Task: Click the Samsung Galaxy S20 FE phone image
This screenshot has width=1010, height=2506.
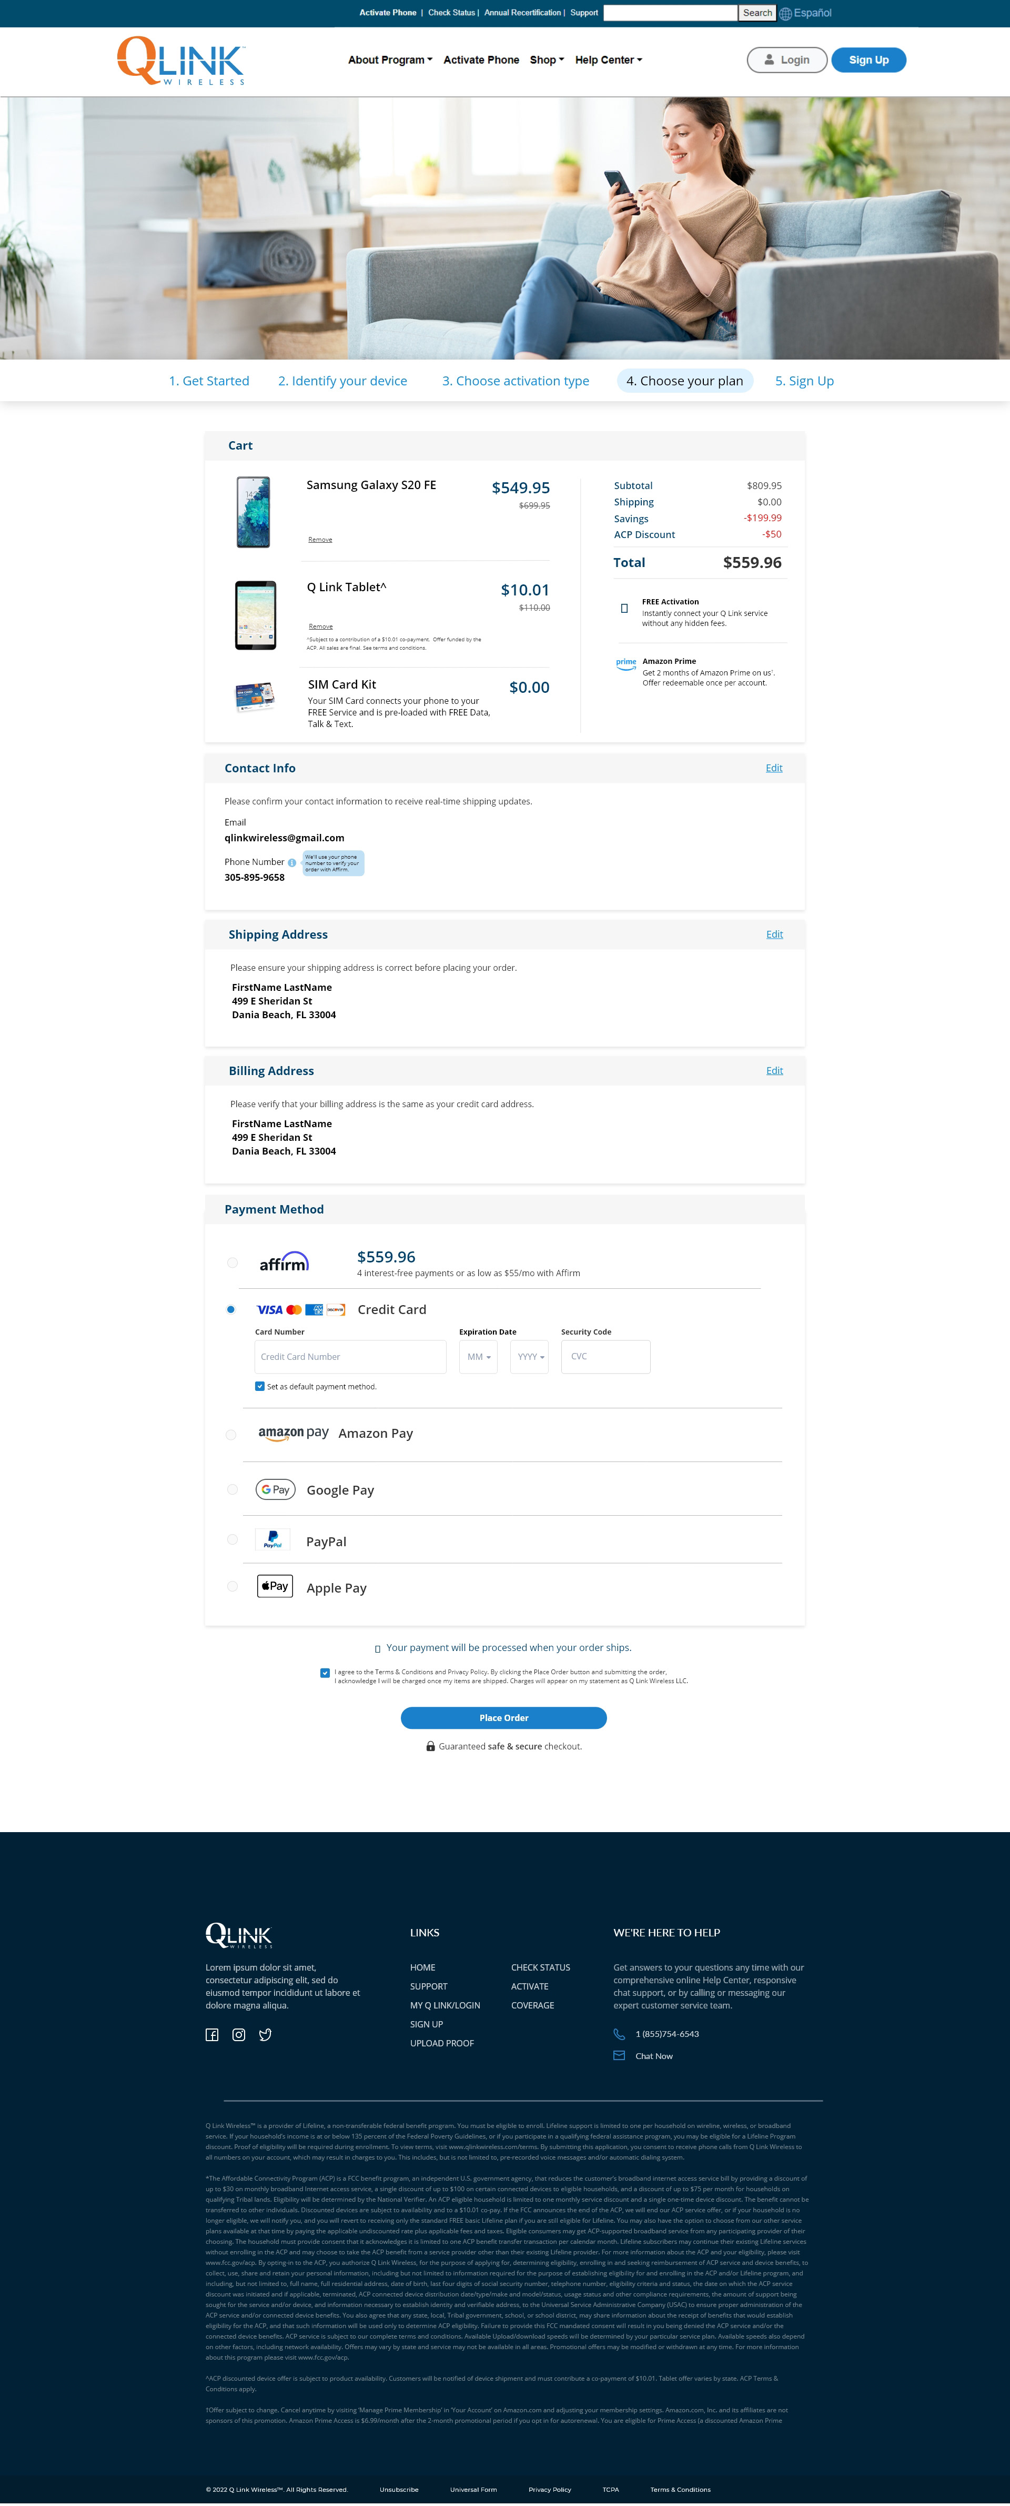Action: [x=254, y=513]
